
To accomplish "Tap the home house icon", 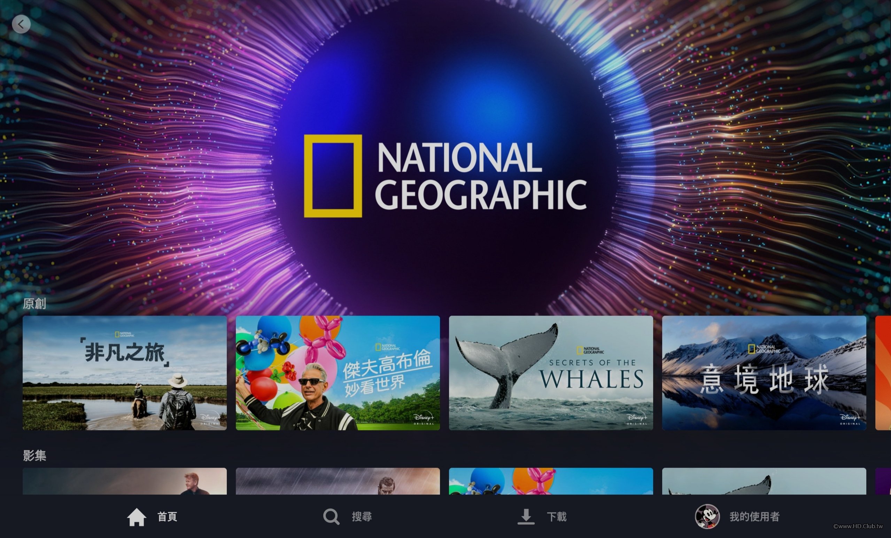I will pyautogui.click(x=137, y=517).
